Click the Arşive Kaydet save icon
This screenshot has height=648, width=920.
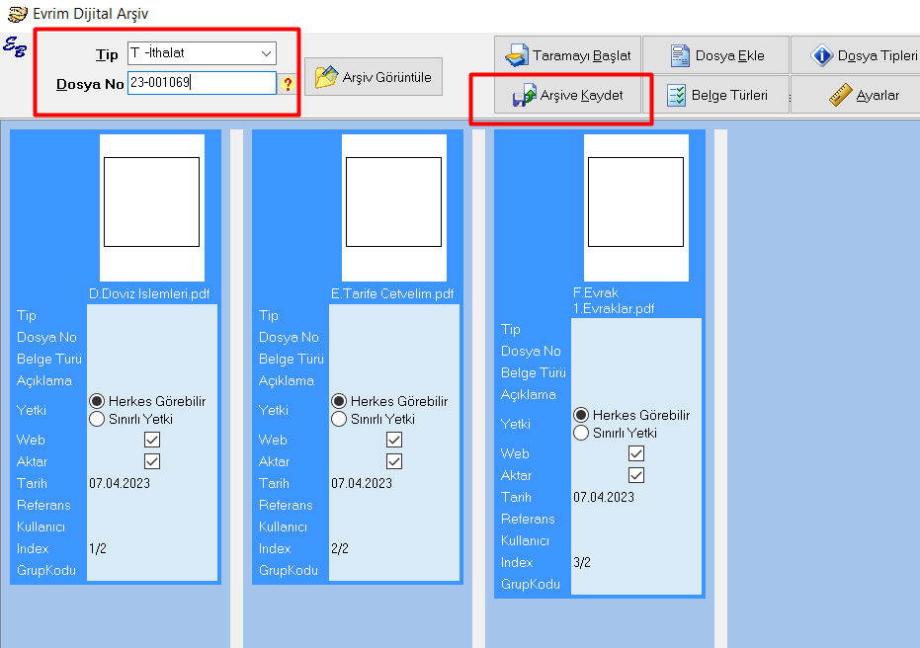tap(523, 96)
